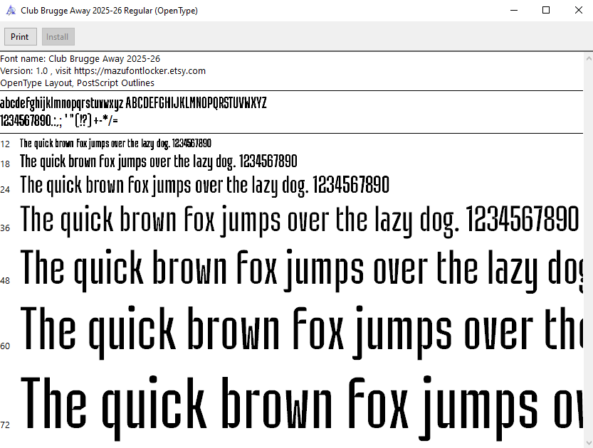Maximize the font viewer window
The width and height of the screenshot is (593, 448).
[x=546, y=11]
